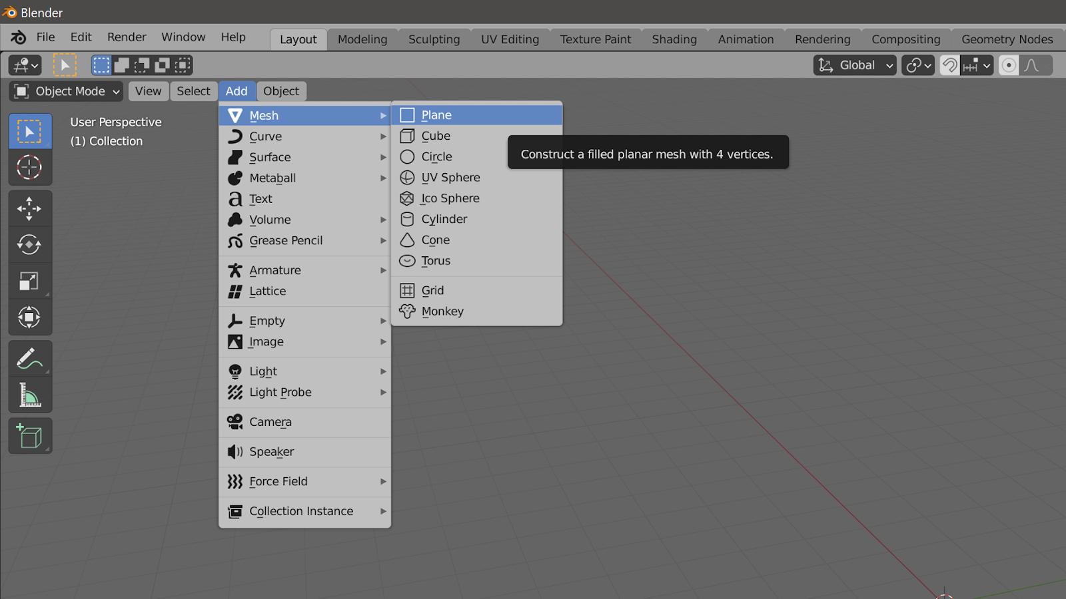Set selection mode to extend selection
This screenshot has width=1066, height=599.
coord(121,65)
